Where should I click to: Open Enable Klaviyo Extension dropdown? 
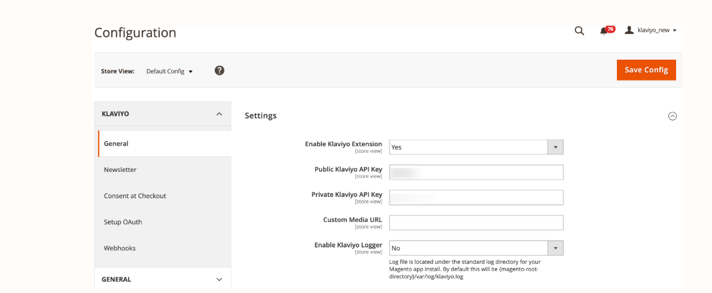(x=476, y=147)
